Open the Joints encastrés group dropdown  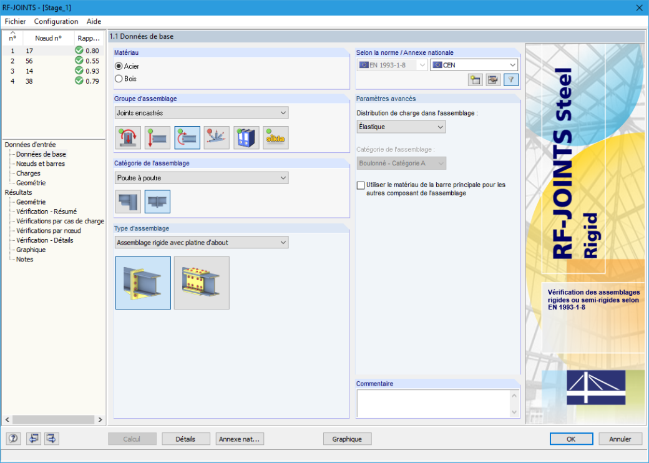click(x=202, y=113)
